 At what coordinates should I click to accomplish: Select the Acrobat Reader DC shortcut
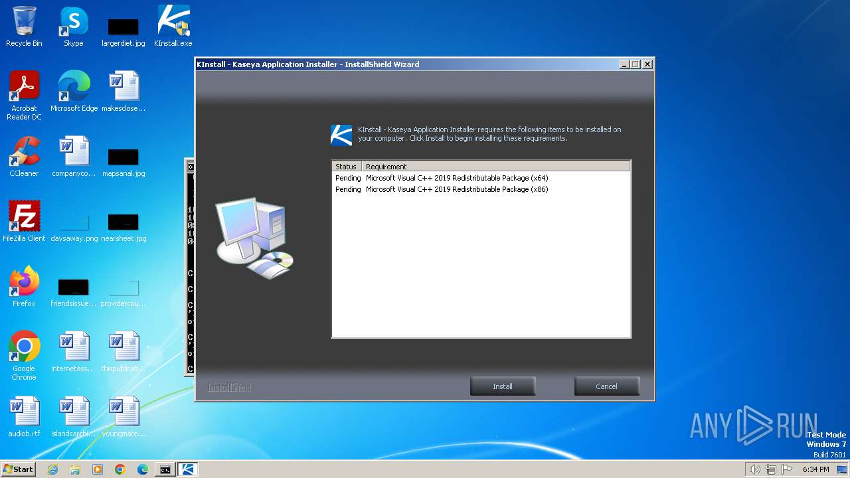pyautogui.click(x=24, y=96)
